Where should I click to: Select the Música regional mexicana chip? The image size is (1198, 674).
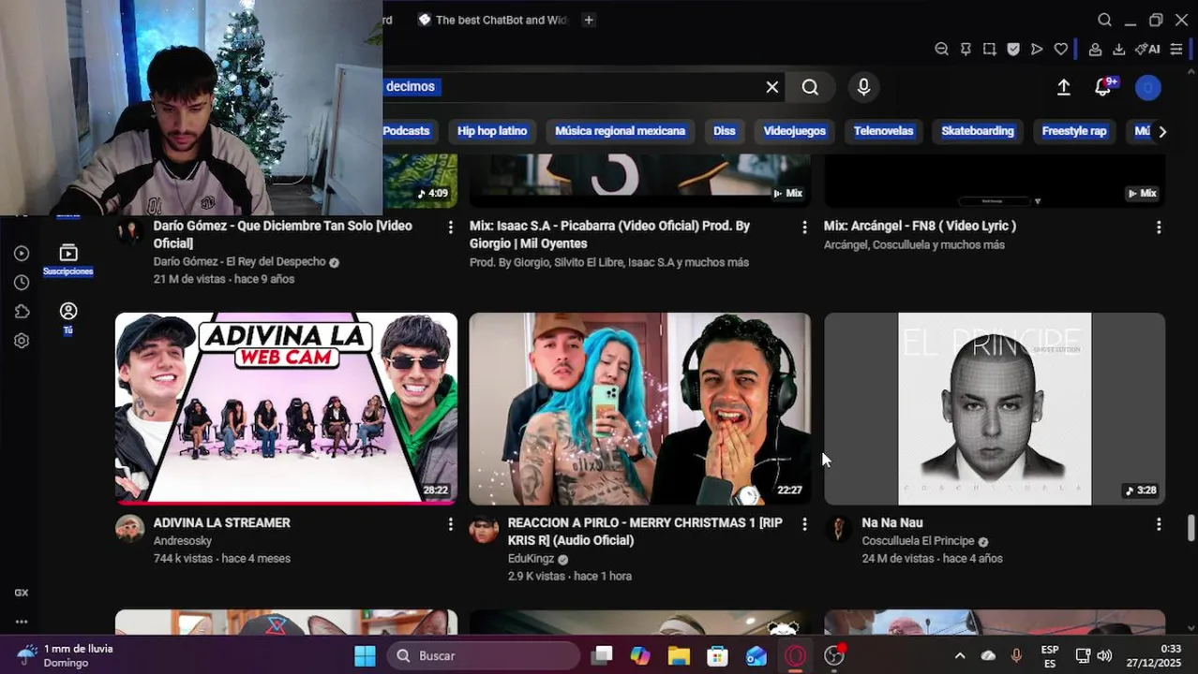pyautogui.click(x=620, y=131)
